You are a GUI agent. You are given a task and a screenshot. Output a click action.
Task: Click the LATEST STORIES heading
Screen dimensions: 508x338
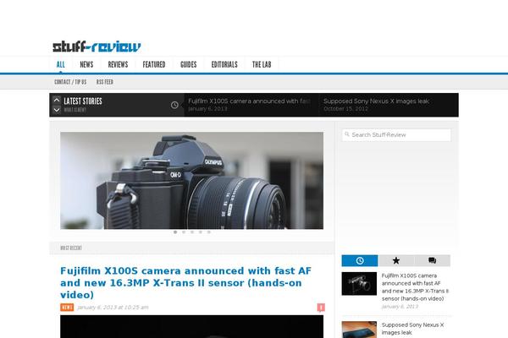[x=83, y=101]
